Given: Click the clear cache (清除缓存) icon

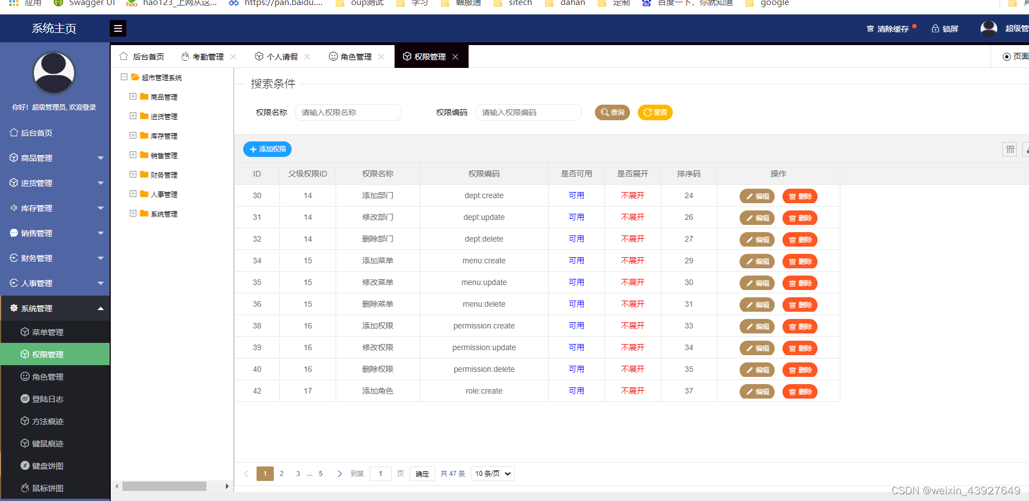Looking at the screenshot, I should (x=870, y=29).
